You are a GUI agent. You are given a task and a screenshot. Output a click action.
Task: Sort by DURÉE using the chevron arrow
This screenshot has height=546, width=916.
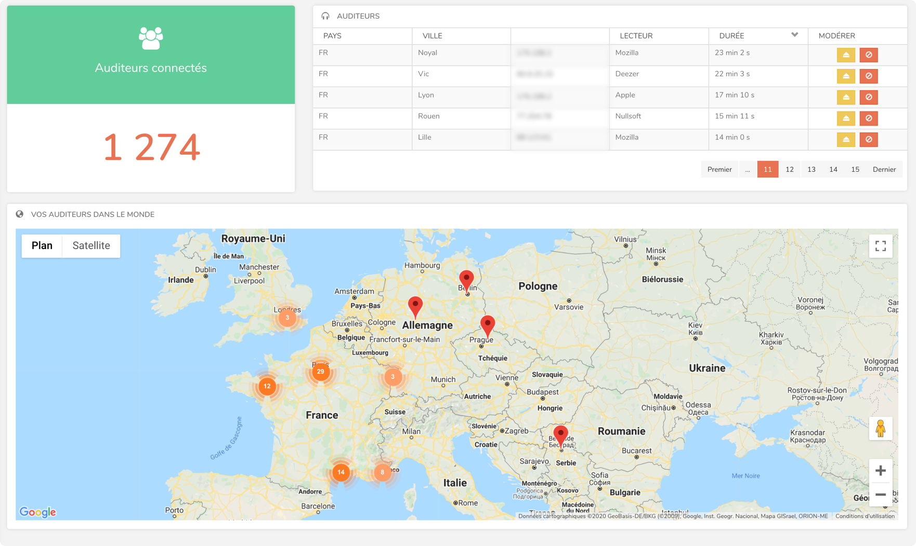[794, 35]
